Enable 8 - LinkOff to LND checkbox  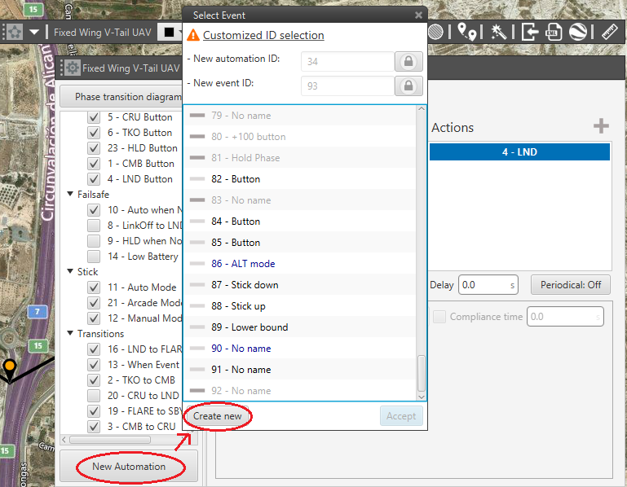pyautogui.click(x=94, y=226)
